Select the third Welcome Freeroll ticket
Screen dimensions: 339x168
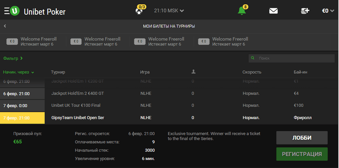(x=159, y=42)
